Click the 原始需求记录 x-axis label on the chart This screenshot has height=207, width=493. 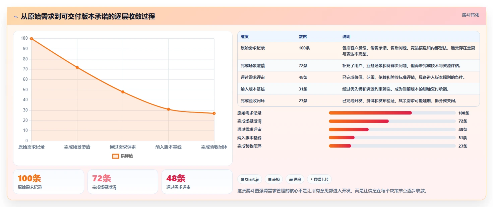32,147
